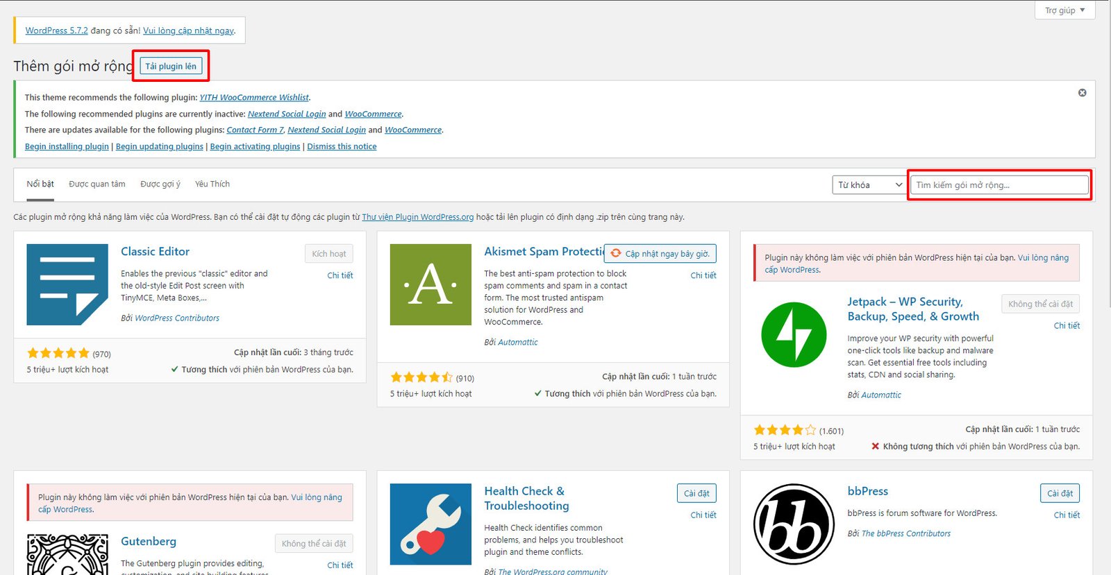Screen dimensions: 1111x575
Task: Switch to the Nổi bật tab
Action: click(40, 184)
